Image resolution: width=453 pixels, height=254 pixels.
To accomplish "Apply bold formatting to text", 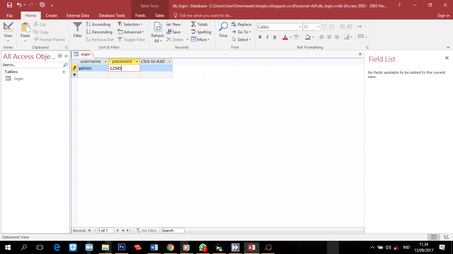I will pos(260,37).
